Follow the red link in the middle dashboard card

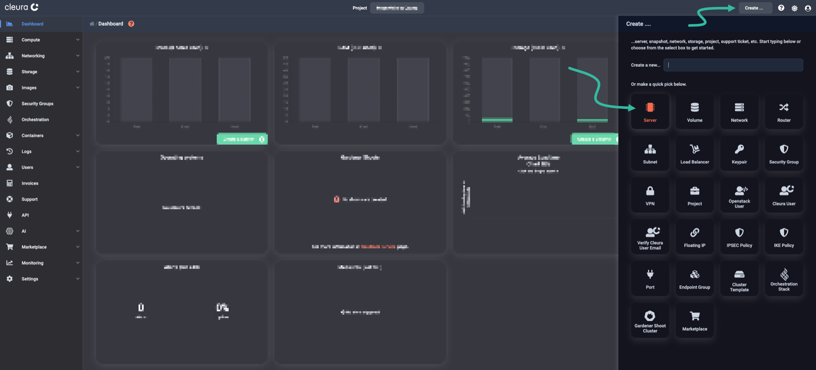tap(378, 247)
